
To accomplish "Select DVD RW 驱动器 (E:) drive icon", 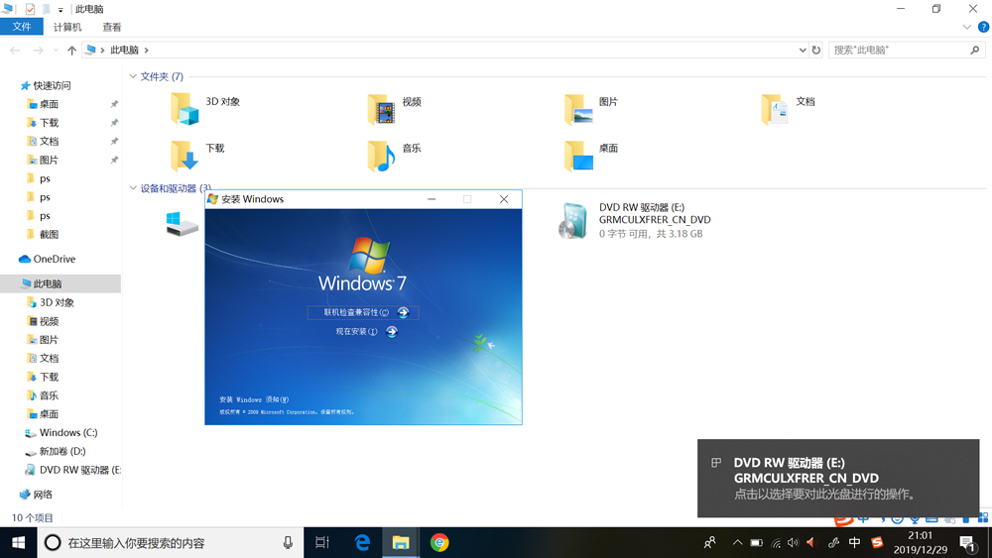I will [x=573, y=221].
